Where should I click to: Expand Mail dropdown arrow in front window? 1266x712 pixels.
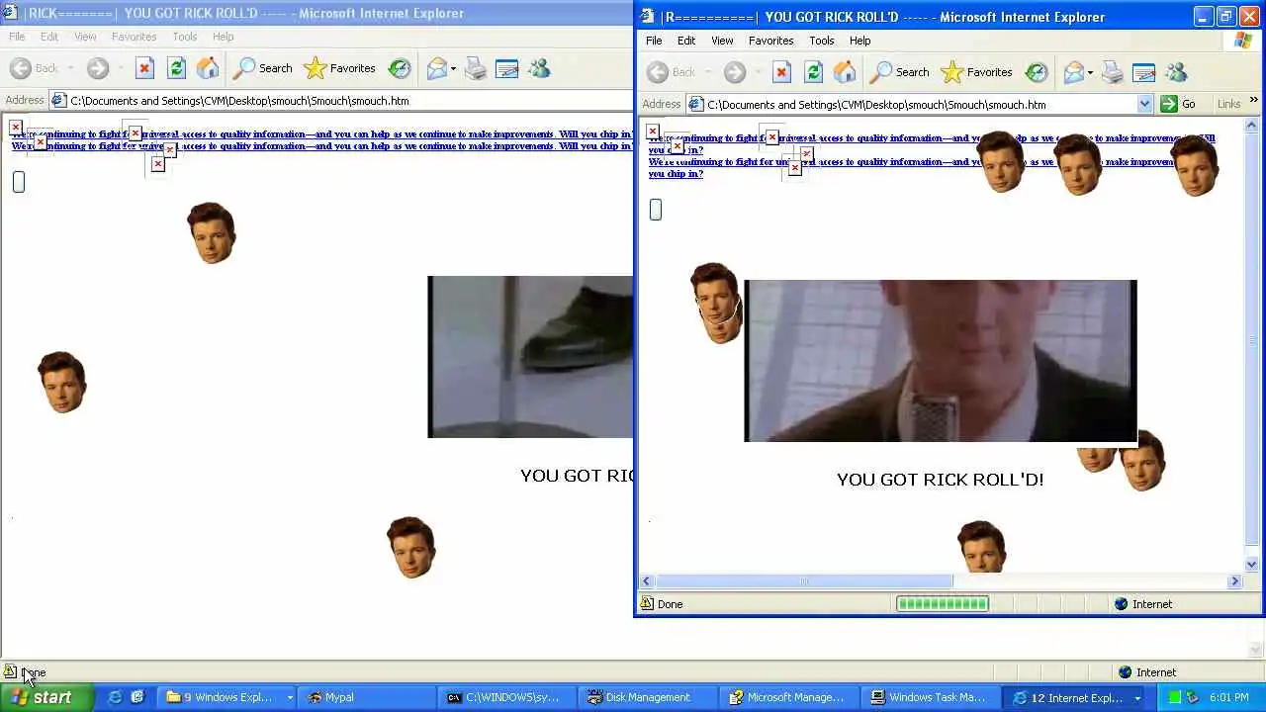[1091, 72]
